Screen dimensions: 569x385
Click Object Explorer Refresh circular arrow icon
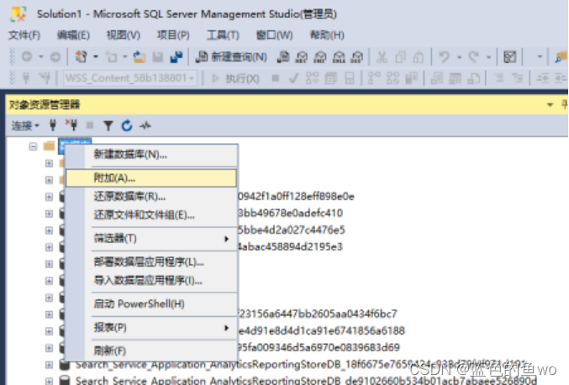[x=127, y=126]
